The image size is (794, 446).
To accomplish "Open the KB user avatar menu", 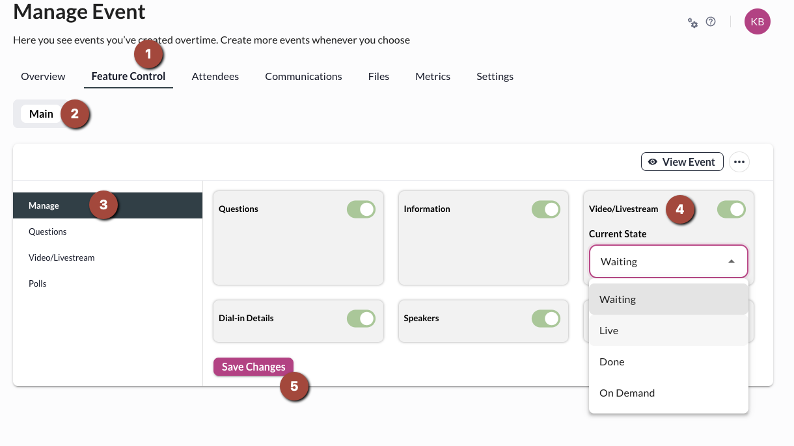I will (757, 21).
